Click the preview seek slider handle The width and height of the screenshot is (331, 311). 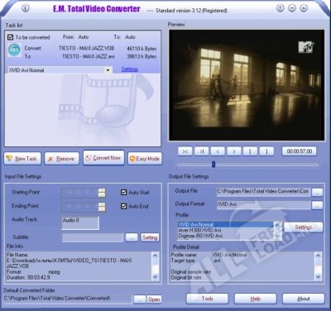click(x=213, y=165)
